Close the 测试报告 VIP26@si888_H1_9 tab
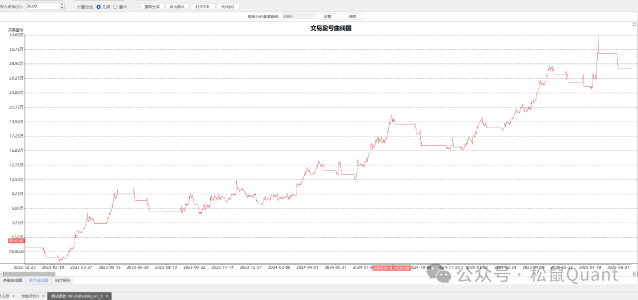Screen dimensions: 638x300 click(x=107, y=296)
